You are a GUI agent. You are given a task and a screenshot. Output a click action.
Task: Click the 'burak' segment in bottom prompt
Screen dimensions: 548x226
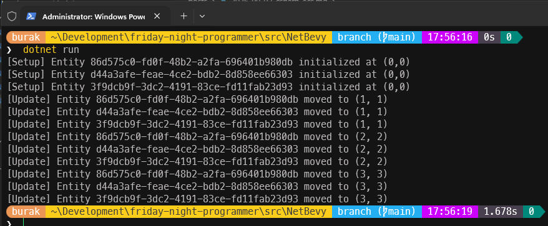pos(26,211)
